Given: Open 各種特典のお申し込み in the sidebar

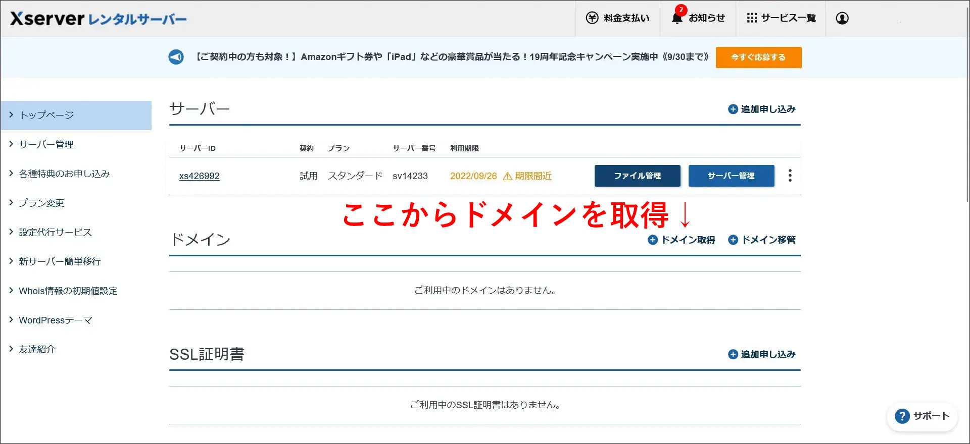Looking at the screenshot, I should click(76, 174).
